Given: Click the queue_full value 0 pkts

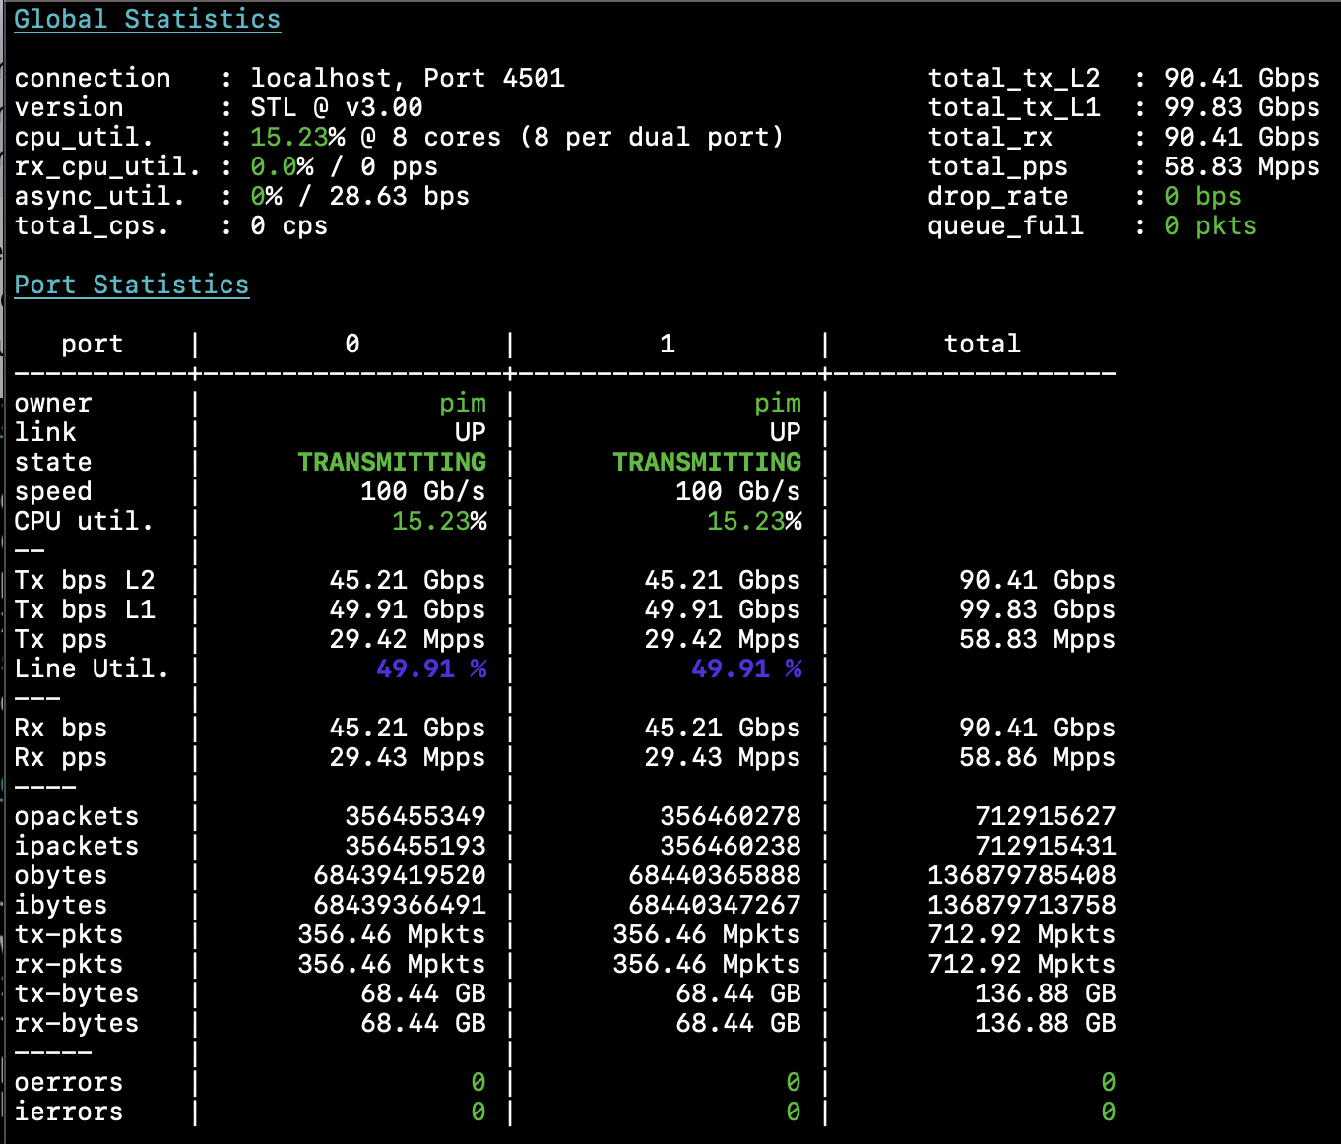Looking at the screenshot, I should 1210,226.
